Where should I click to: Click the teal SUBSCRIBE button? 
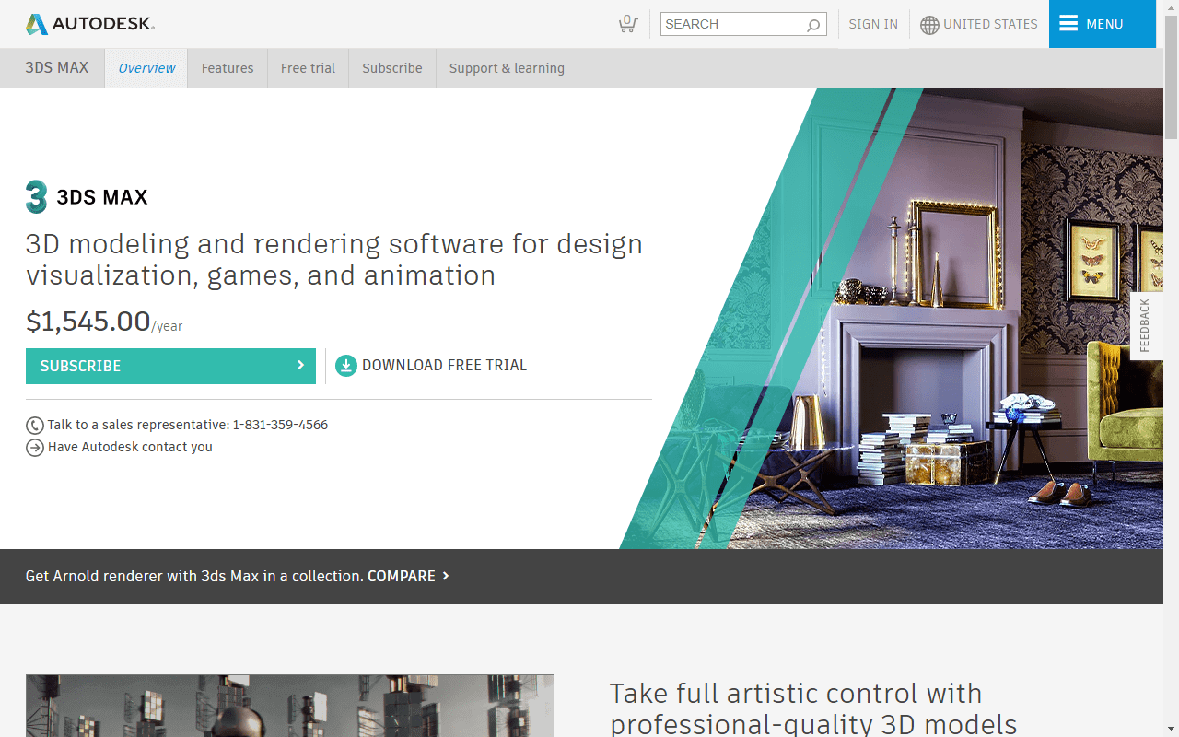point(170,366)
